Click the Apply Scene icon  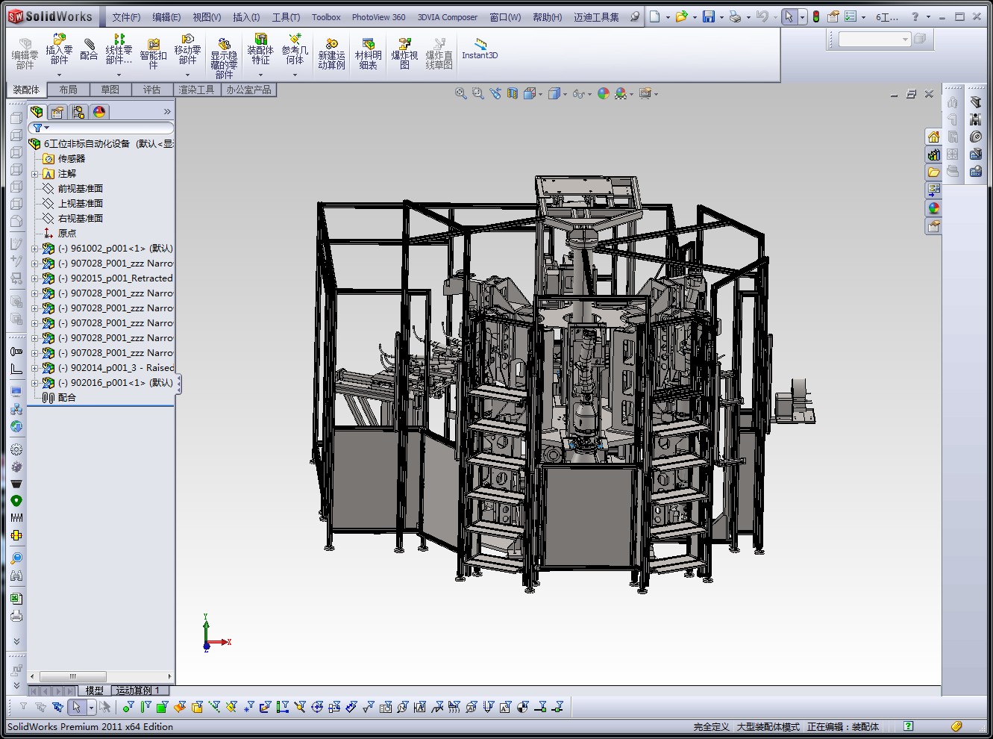621,93
